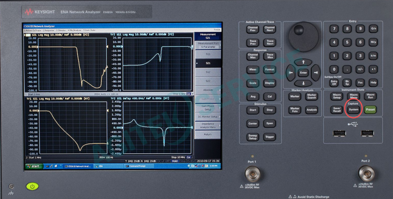Viewport: 393px width, 199px height.
Task: Open measurement options with the Meas key
Action: 253,69
